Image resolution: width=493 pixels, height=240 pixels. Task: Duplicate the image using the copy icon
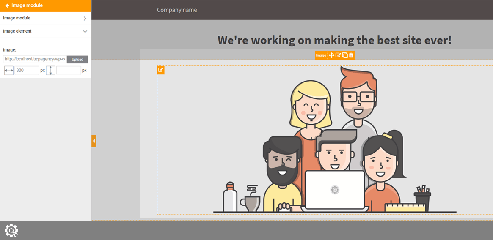point(345,55)
